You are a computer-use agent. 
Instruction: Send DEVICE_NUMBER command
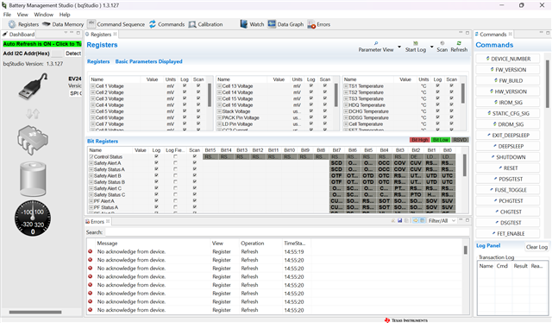508,59
